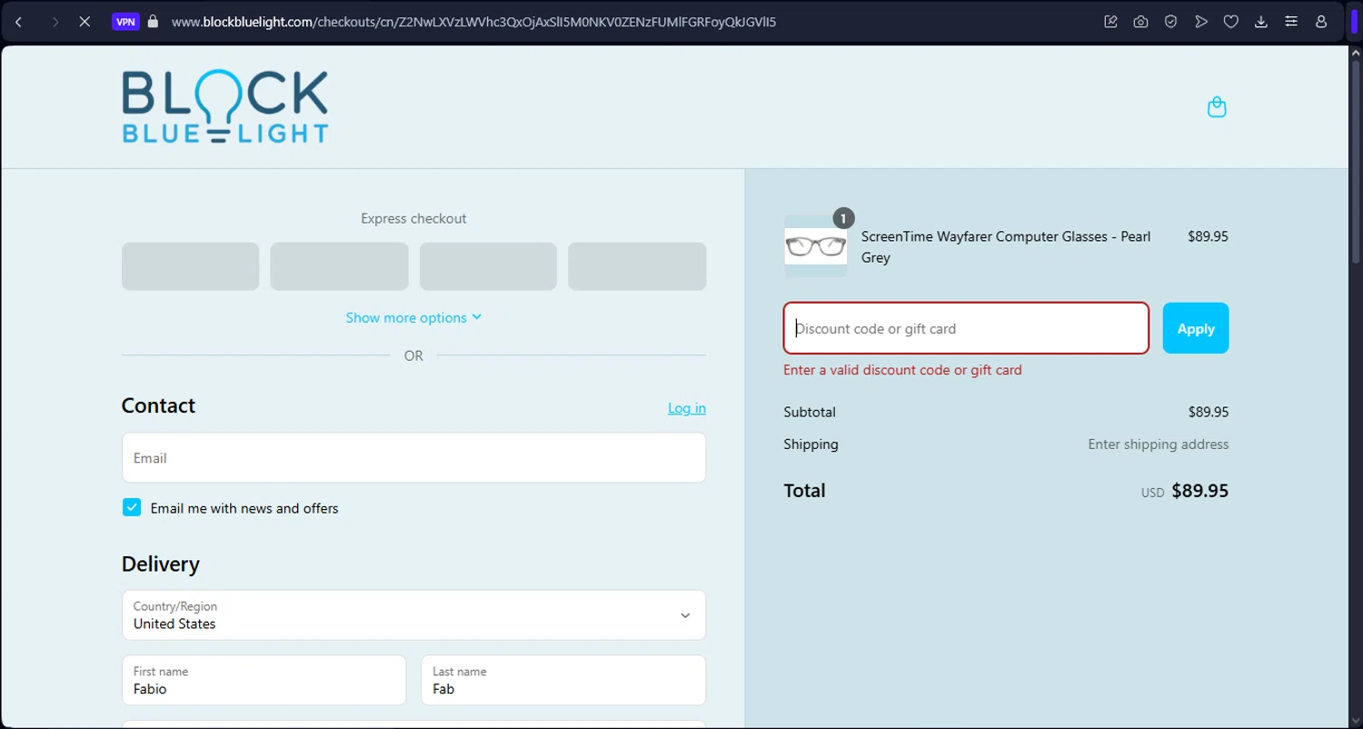Open the easy setup sliders icon
Image resolution: width=1363 pixels, height=729 pixels.
[x=1291, y=22]
